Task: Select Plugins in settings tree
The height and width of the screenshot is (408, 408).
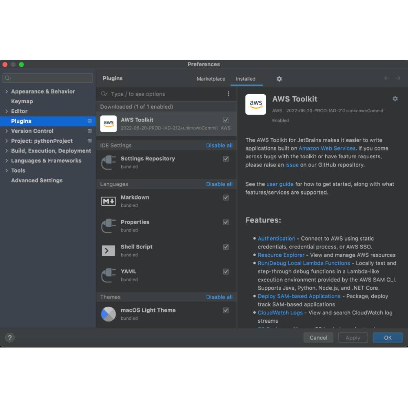Action: (48, 121)
